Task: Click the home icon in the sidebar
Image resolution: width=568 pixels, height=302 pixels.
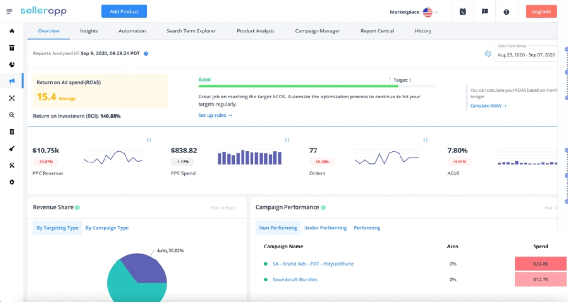Action: (12, 30)
